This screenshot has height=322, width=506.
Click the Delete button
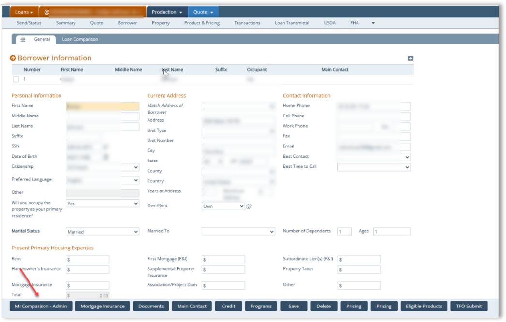pos(324,306)
